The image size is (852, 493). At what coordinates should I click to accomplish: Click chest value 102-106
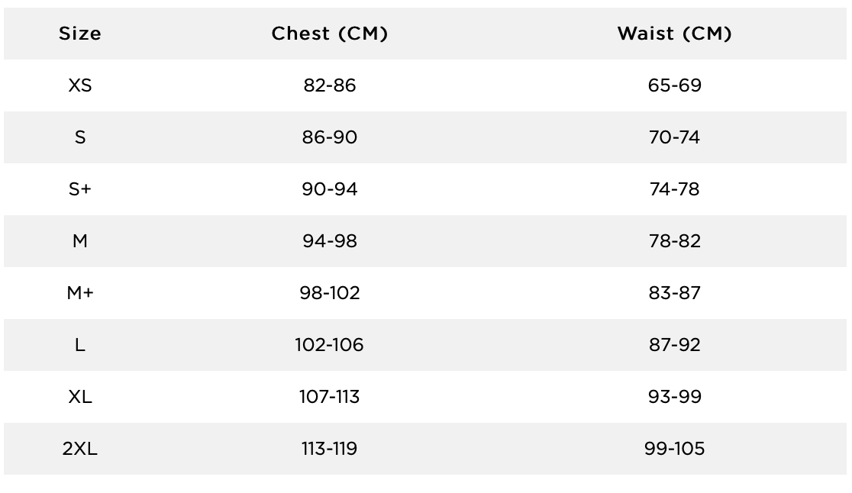[329, 345]
